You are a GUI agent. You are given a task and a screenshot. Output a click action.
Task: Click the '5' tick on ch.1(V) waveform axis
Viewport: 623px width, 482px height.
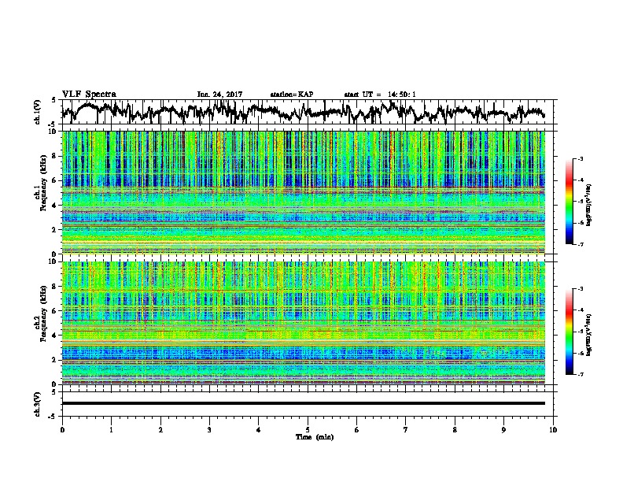click(53, 100)
